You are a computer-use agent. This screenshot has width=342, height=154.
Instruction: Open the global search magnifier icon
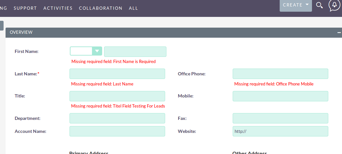click(x=319, y=5)
